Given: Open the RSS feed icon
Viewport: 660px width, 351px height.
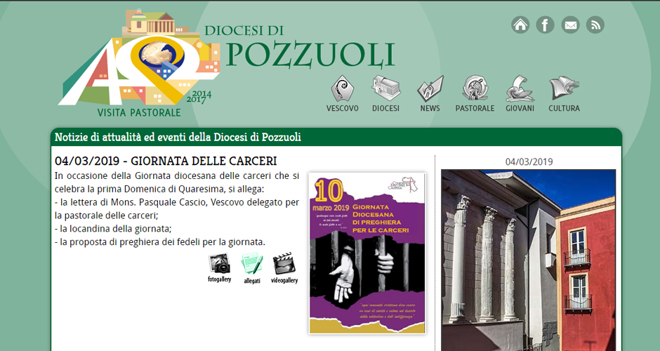Looking at the screenshot, I should pos(595,25).
